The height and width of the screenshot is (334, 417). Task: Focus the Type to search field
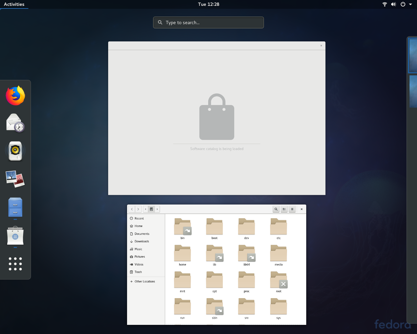pos(208,23)
